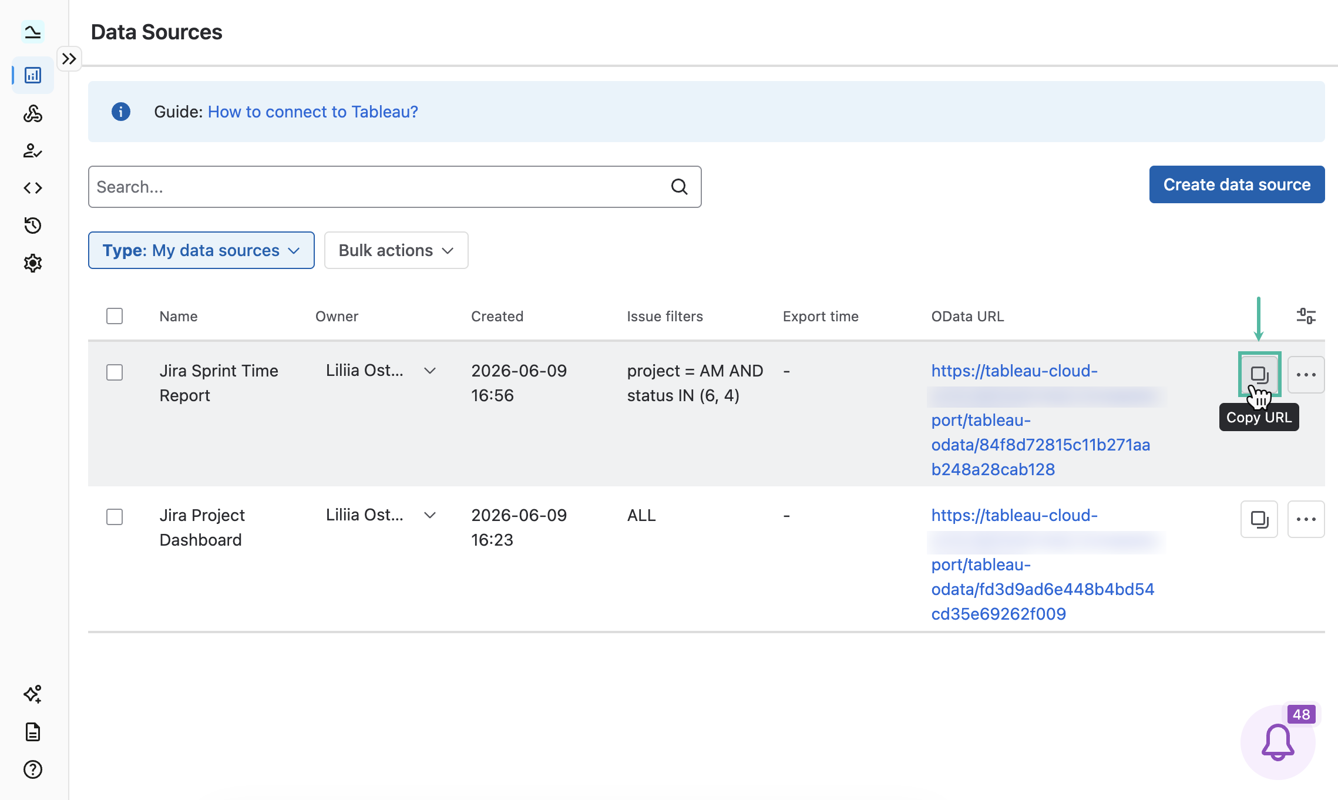Image resolution: width=1338 pixels, height=800 pixels.
Task: Open the help question mark icon
Action: (33, 769)
